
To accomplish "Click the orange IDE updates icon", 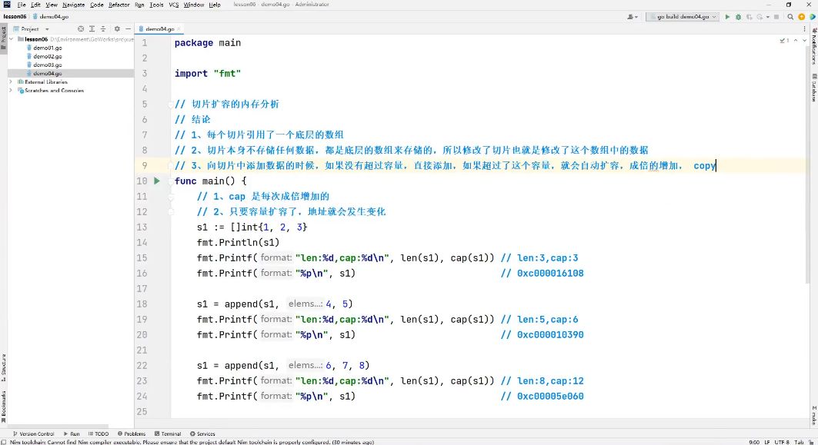I will pos(801,17).
